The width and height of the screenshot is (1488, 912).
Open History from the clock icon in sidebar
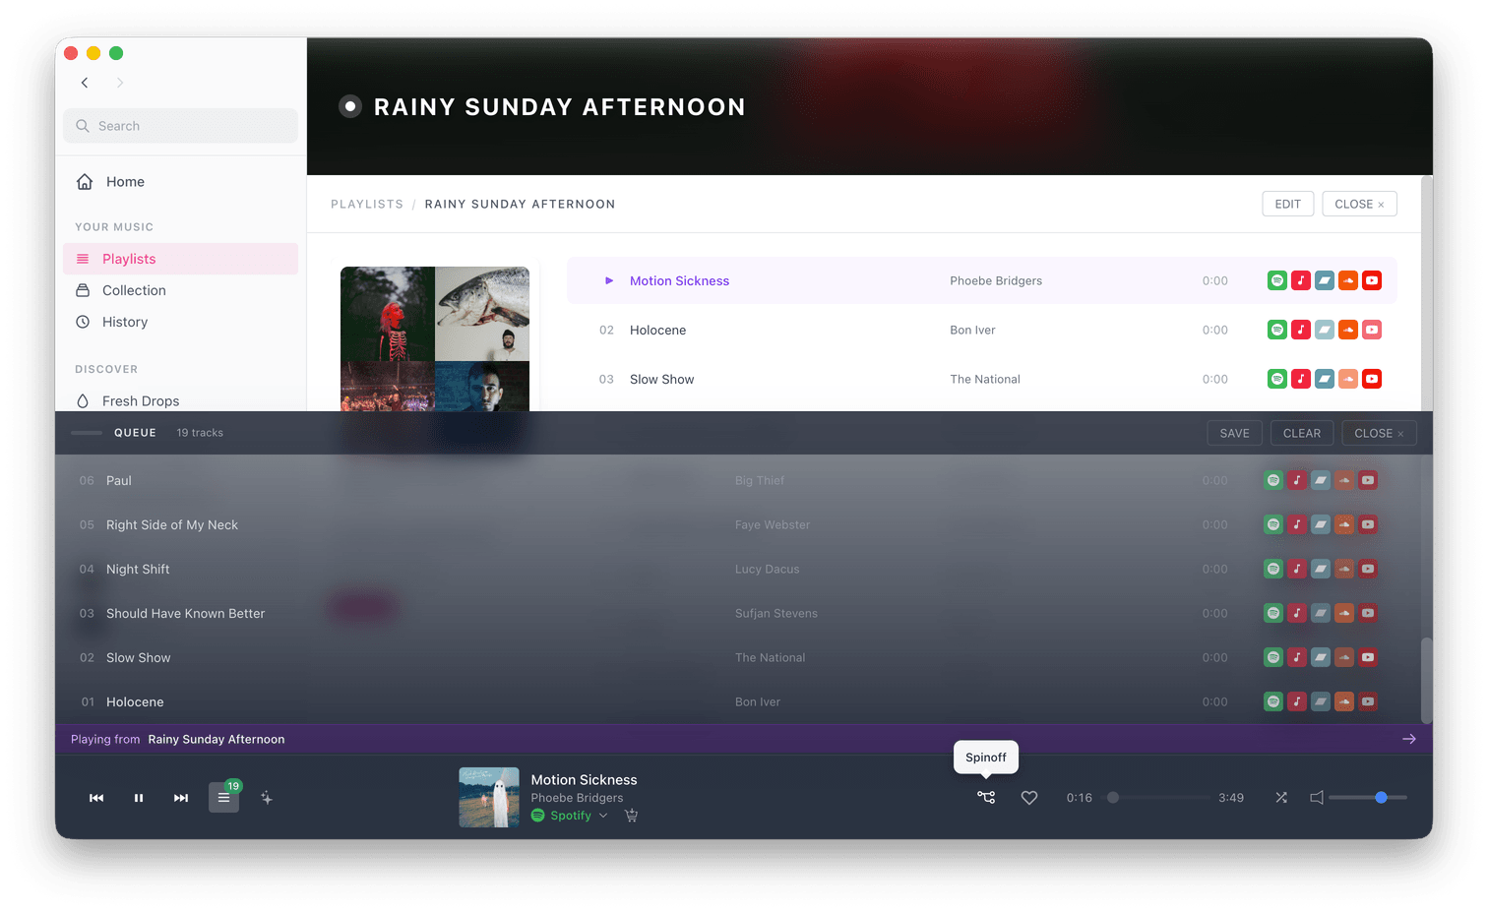tap(82, 321)
